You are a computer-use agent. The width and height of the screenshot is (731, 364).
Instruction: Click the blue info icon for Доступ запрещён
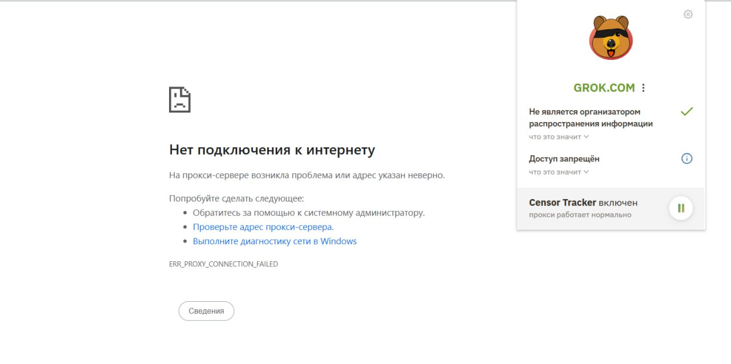click(x=687, y=159)
